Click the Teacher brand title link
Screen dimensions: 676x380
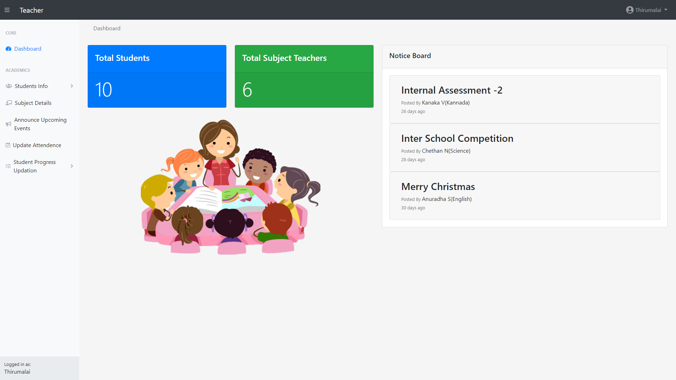(x=31, y=10)
